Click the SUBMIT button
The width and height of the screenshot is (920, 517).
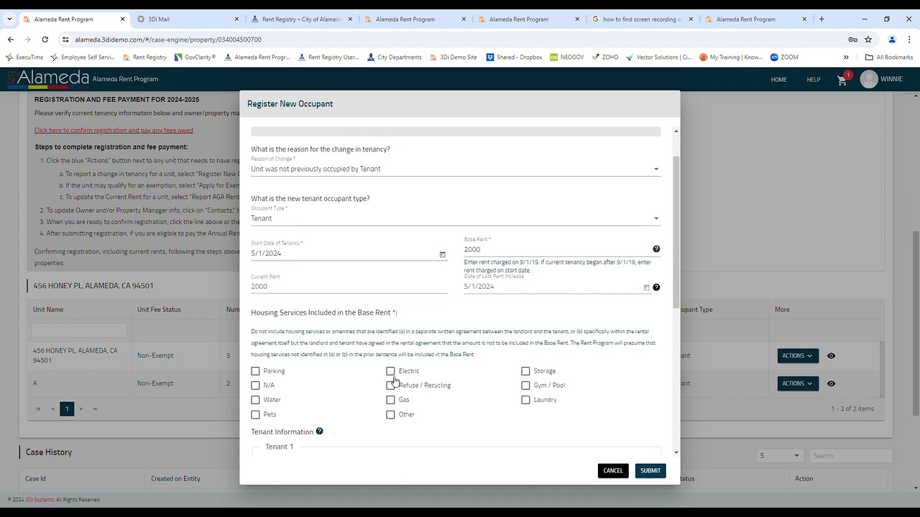(650, 470)
